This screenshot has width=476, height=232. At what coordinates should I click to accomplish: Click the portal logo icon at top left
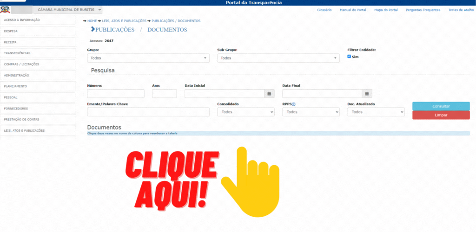click(5, 10)
